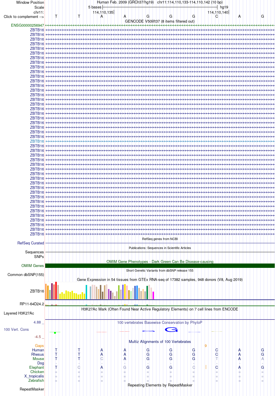The image size is (275, 396).
Task: Click the 114,110,135 position label
Action: point(103,12)
